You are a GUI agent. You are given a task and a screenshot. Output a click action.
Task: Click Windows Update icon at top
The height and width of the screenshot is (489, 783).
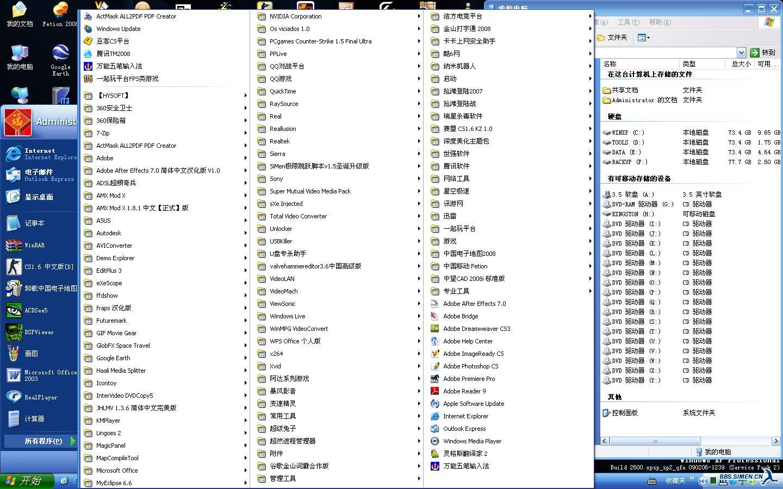point(88,29)
